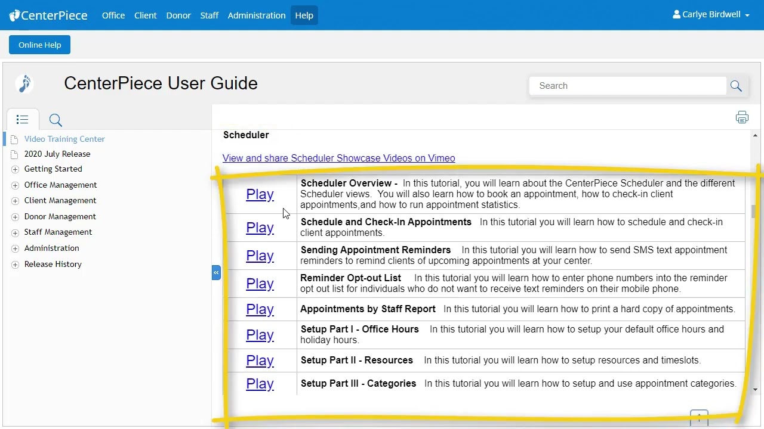Image resolution: width=764 pixels, height=429 pixels.
Task: Play Sending Appointment Reminders tutorial
Action: coord(260,256)
